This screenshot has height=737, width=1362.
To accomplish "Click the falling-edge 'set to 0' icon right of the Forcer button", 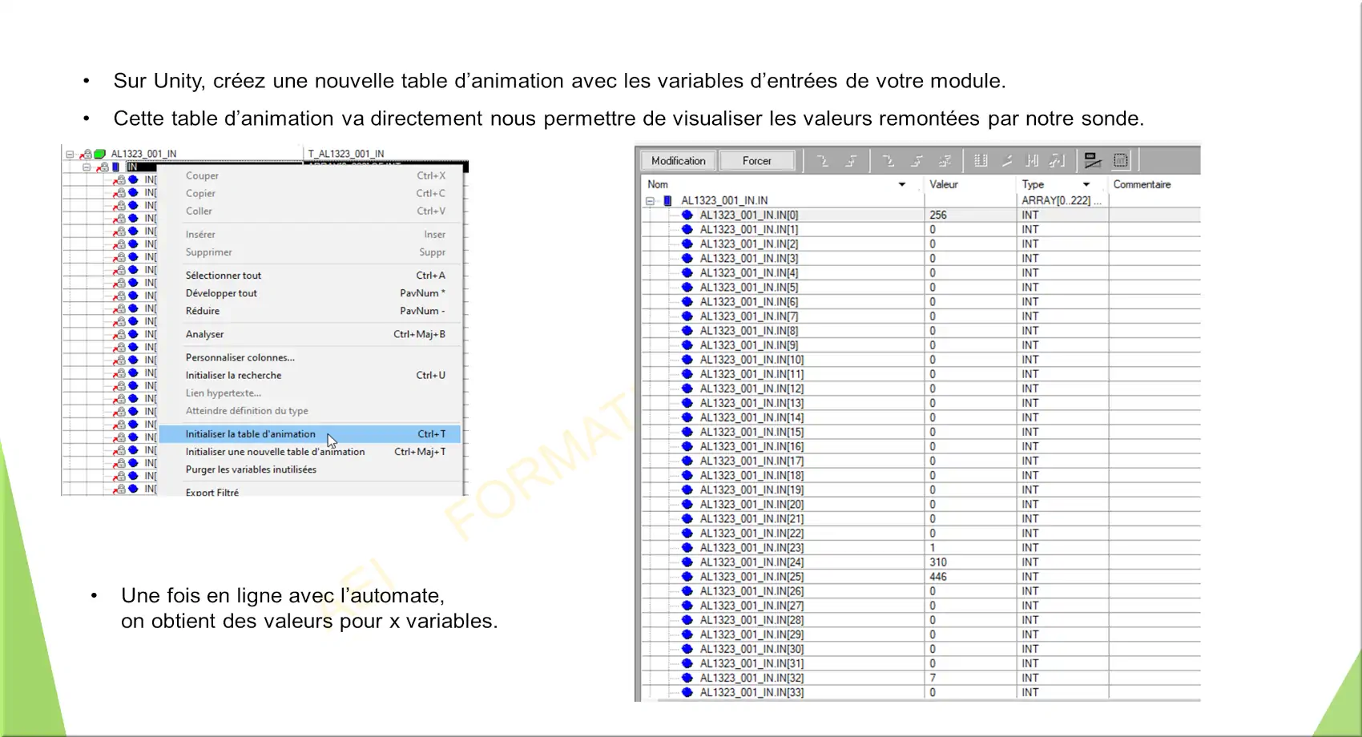I will click(822, 161).
